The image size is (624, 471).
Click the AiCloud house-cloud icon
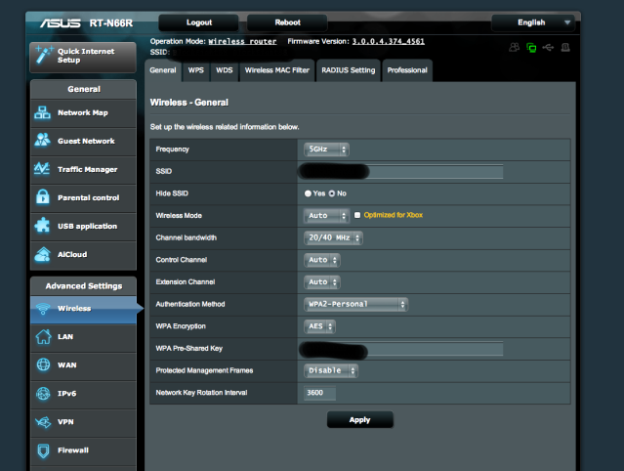pos(43,254)
